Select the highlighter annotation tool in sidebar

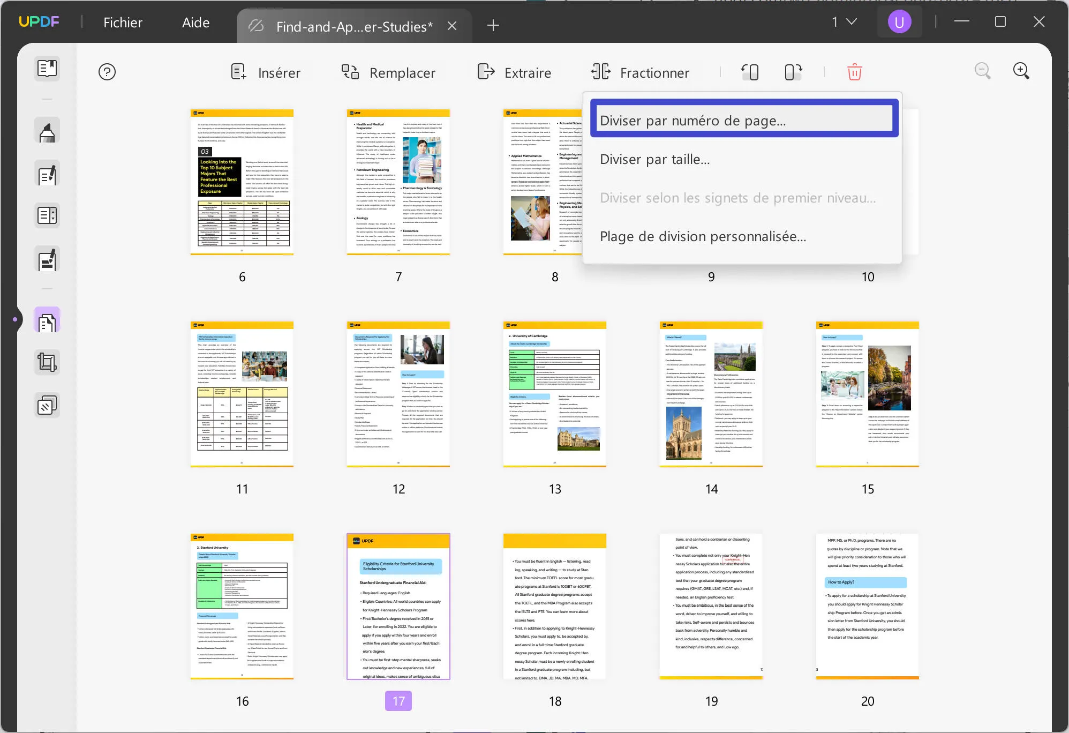[47, 130]
